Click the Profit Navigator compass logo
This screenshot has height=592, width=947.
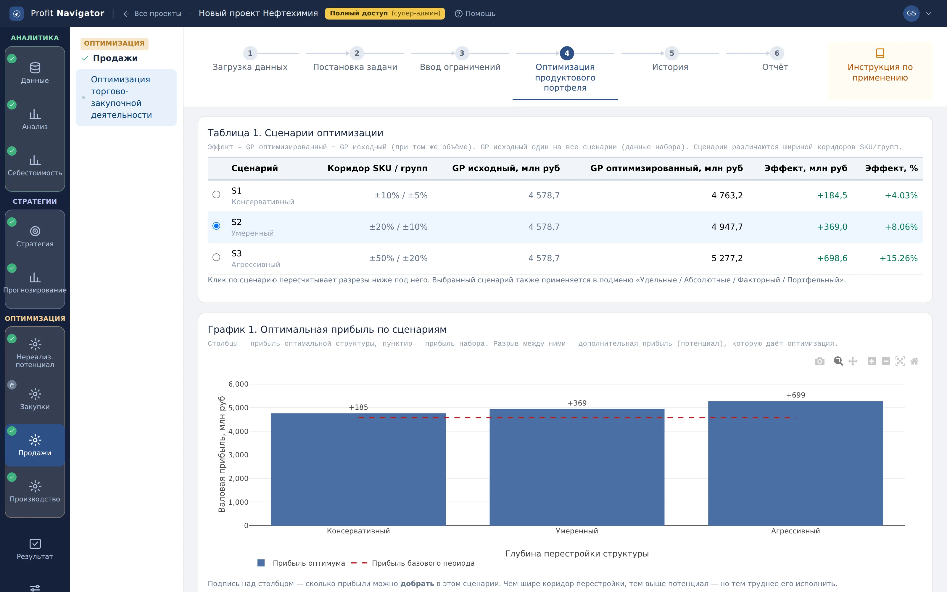pos(17,14)
